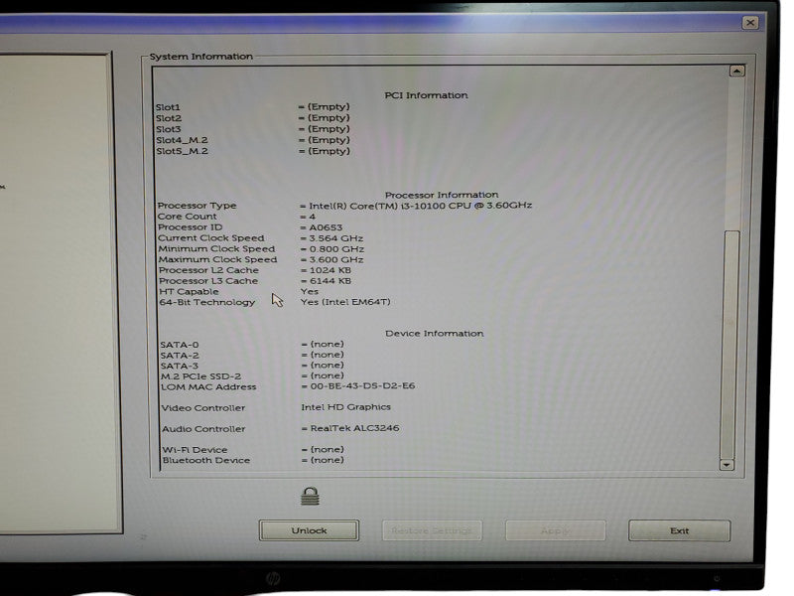Select the Slot4_M.2 row label

[182, 140]
